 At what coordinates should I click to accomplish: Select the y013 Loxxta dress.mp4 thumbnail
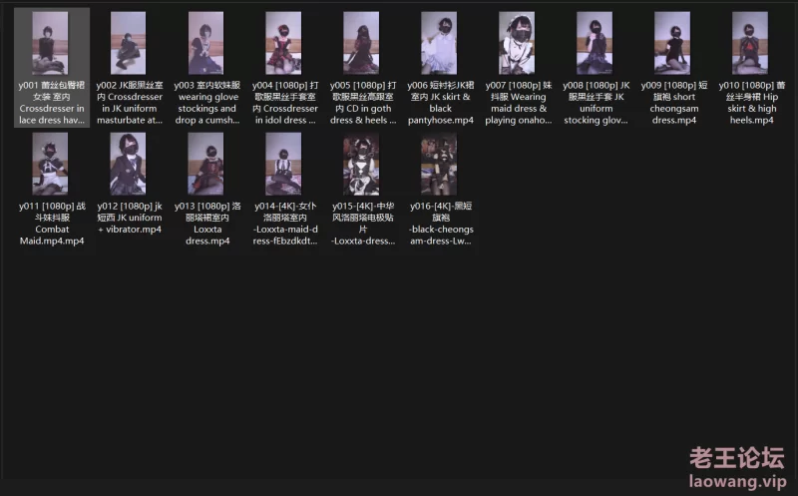point(206,164)
